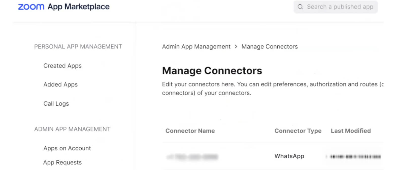Screen dimensions: 396x170
Task: Sort by Connector Type column
Action: (x=298, y=131)
